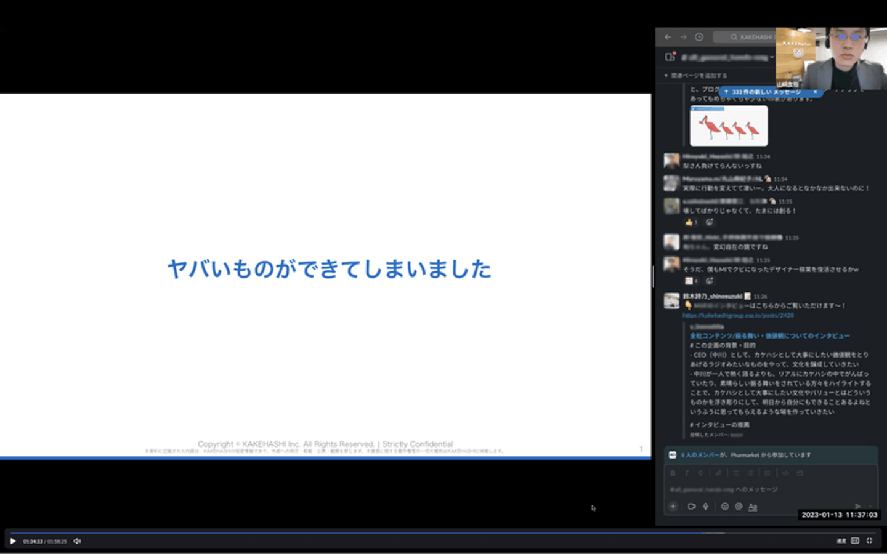Toggle bold formatting in the Slack composer
The height and width of the screenshot is (554, 887).
(x=673, y=473)
